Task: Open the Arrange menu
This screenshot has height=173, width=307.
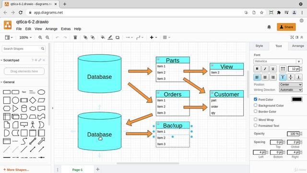Action: [x=51, y=29]
